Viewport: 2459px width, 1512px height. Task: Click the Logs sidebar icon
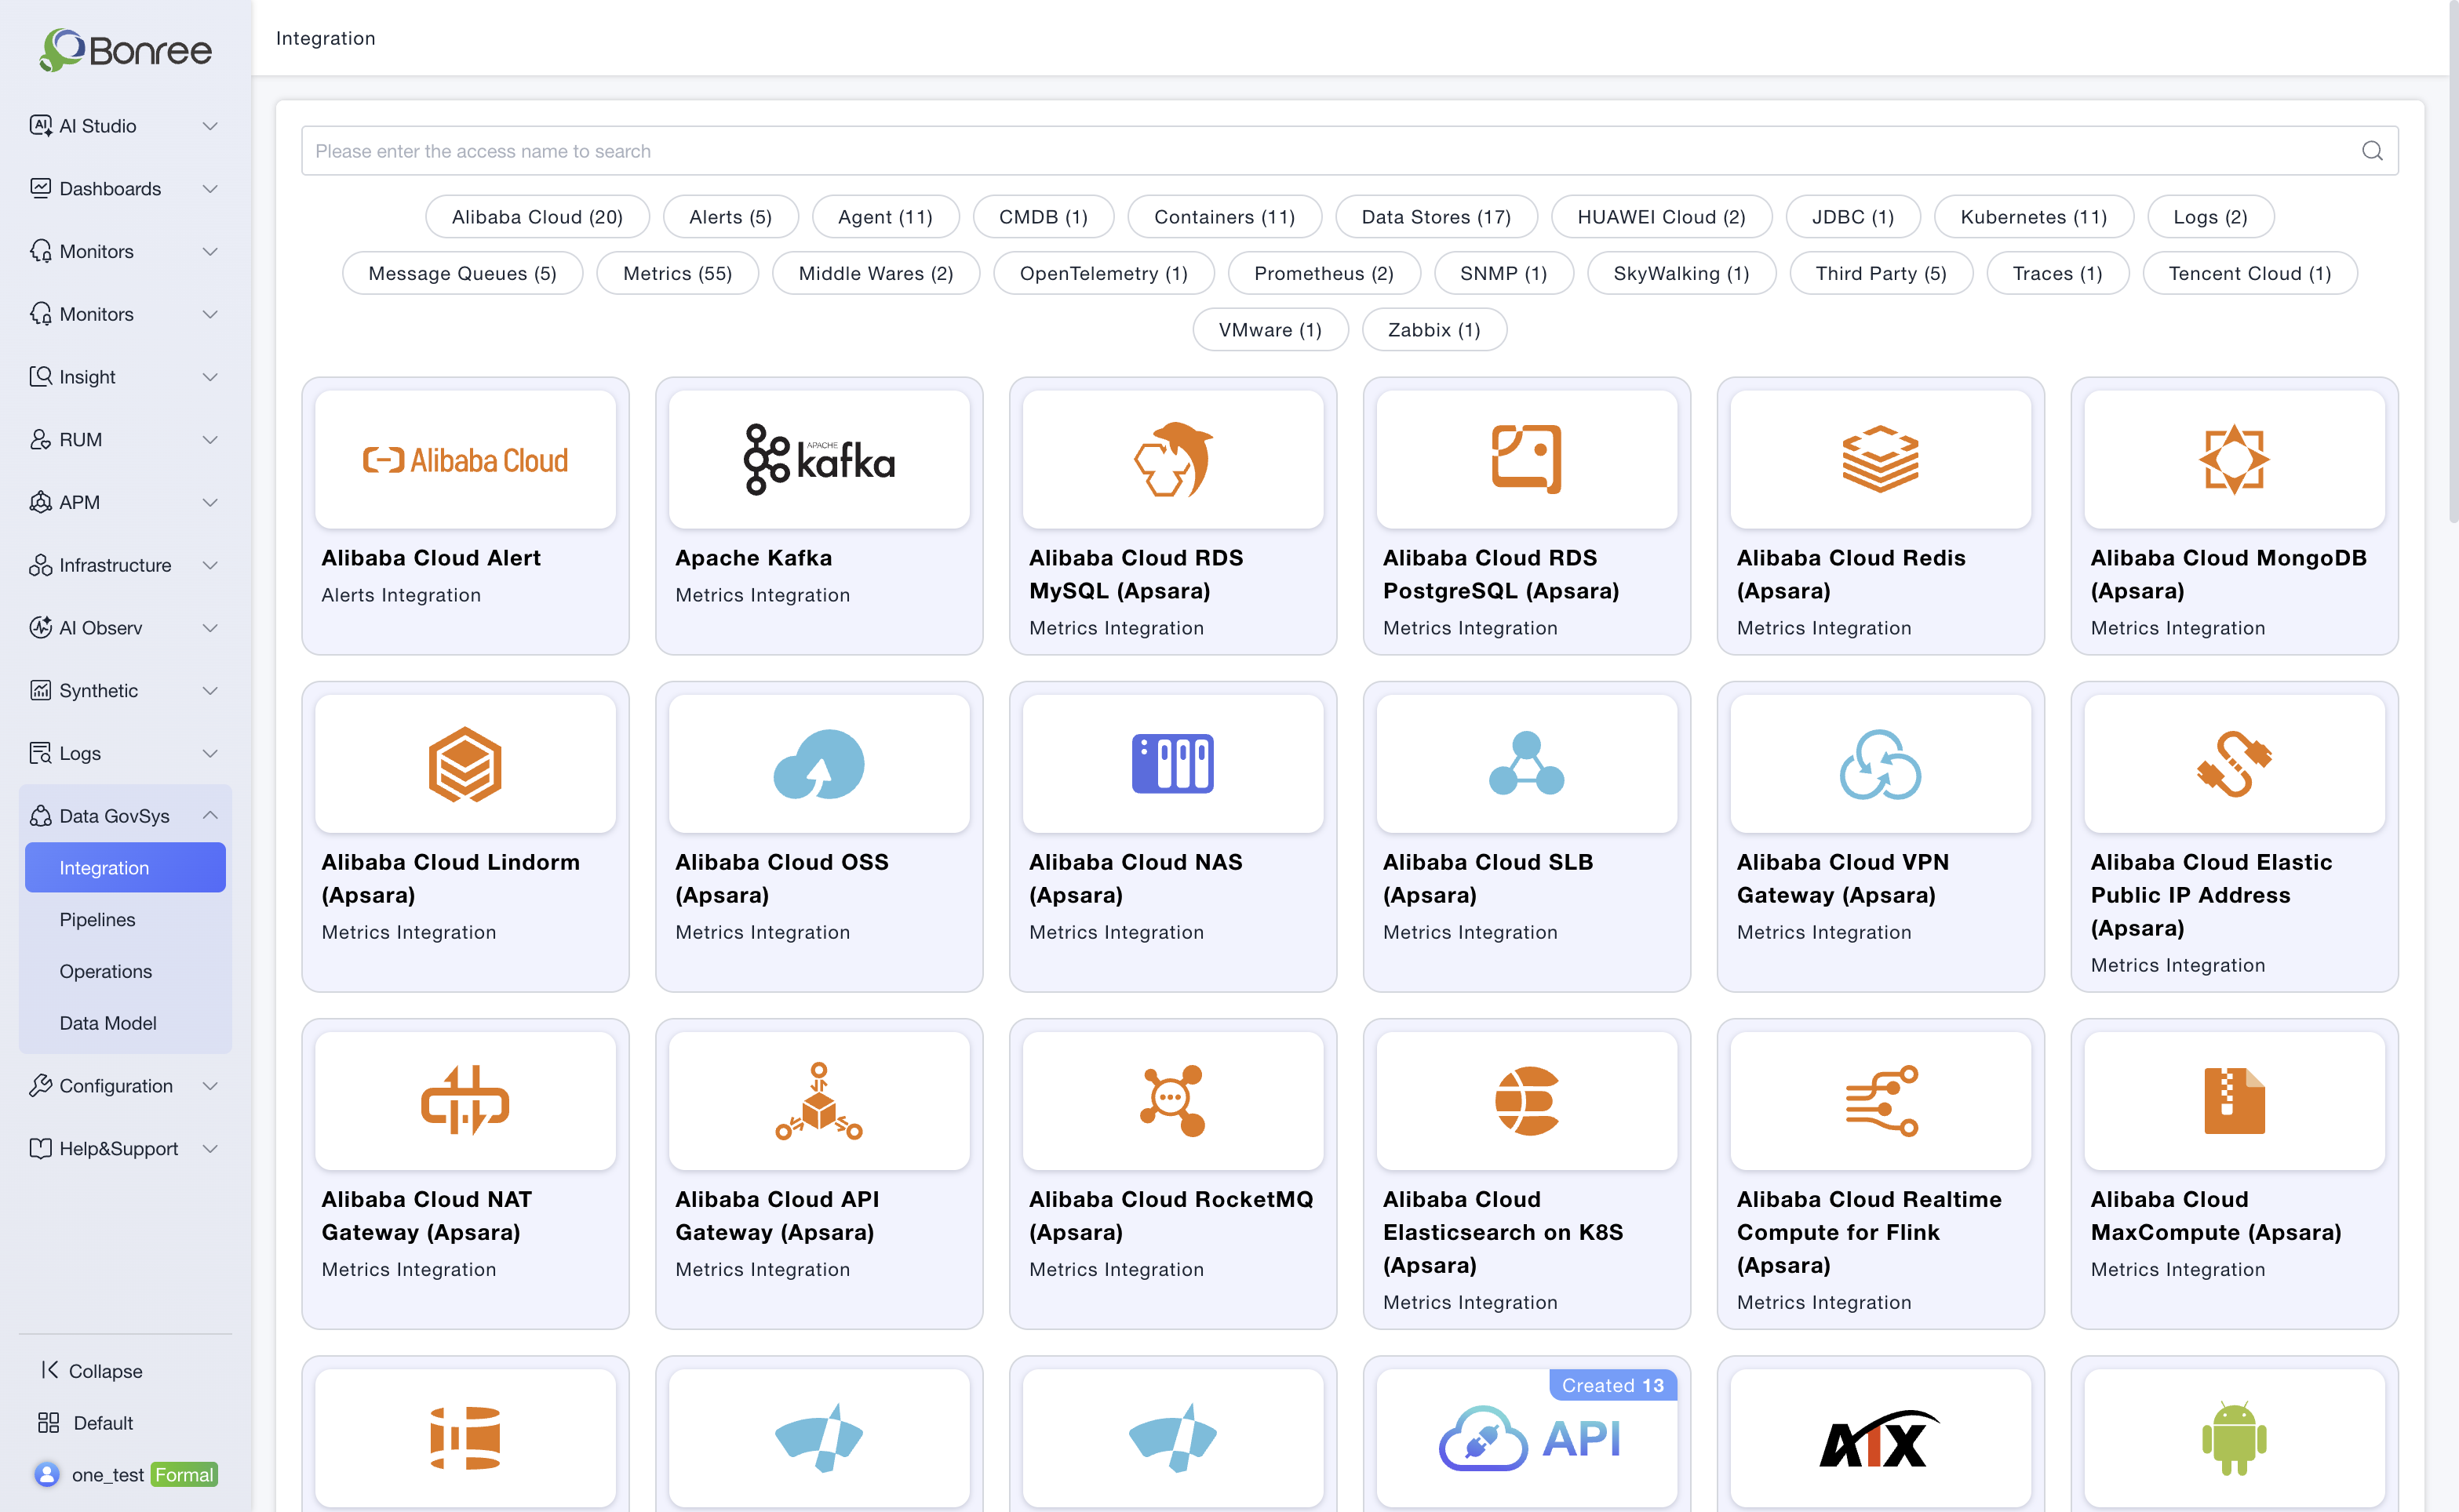pyautogui.click(x=40, y=753)
